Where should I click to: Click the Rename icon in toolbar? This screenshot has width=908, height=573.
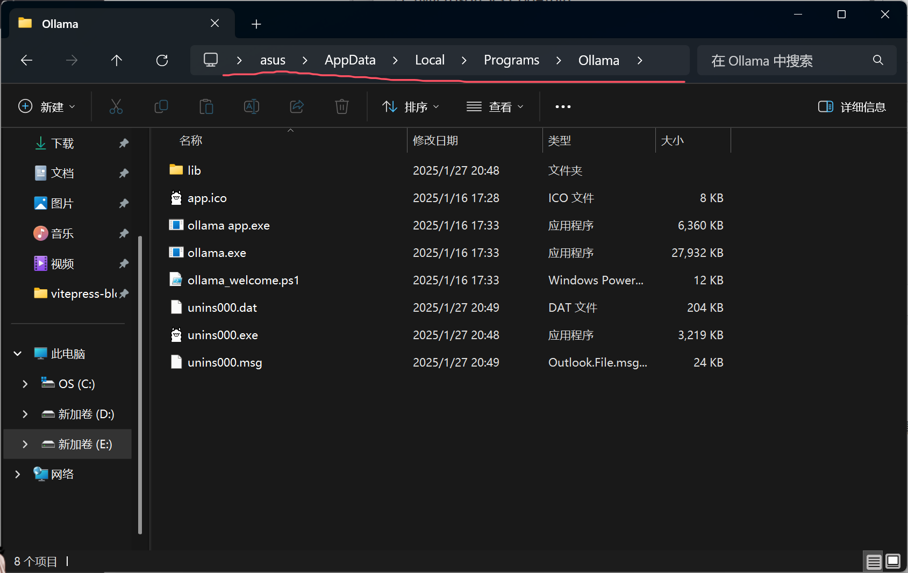pyautogui.click(x=252, y=106)
